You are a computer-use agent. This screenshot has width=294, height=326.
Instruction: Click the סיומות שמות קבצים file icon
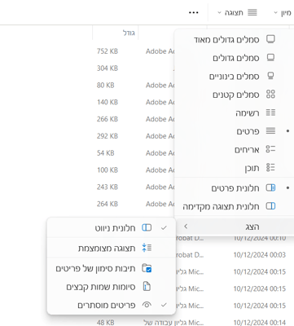147,287
